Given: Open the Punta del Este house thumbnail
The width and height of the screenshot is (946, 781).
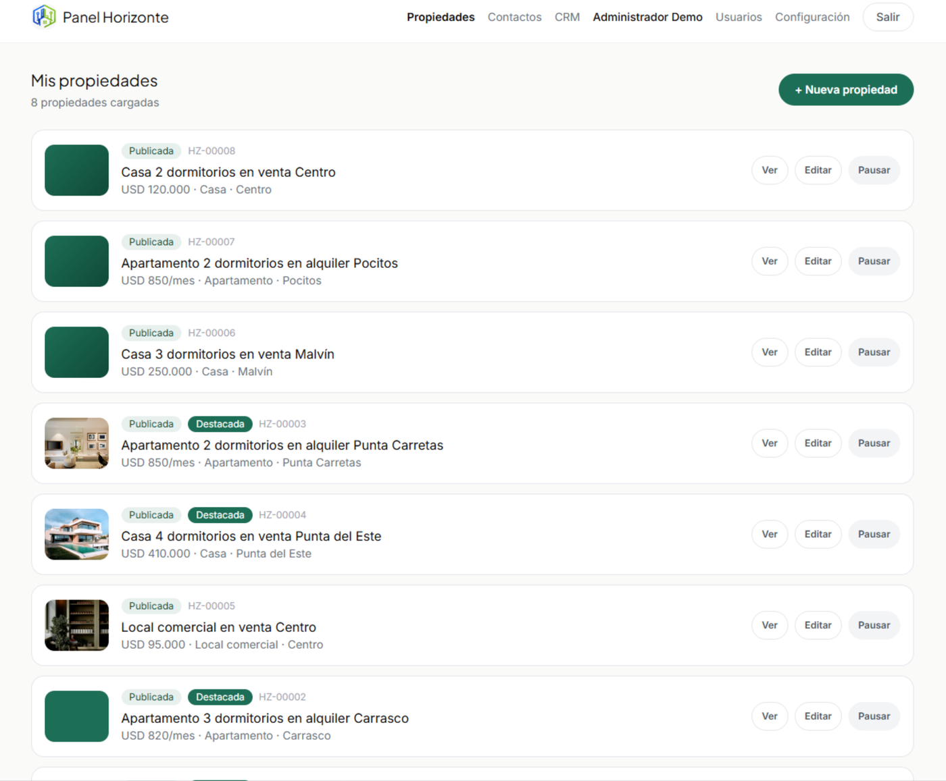Looking at the screenshot, I should pyautogui.click(x=76, y=535).
